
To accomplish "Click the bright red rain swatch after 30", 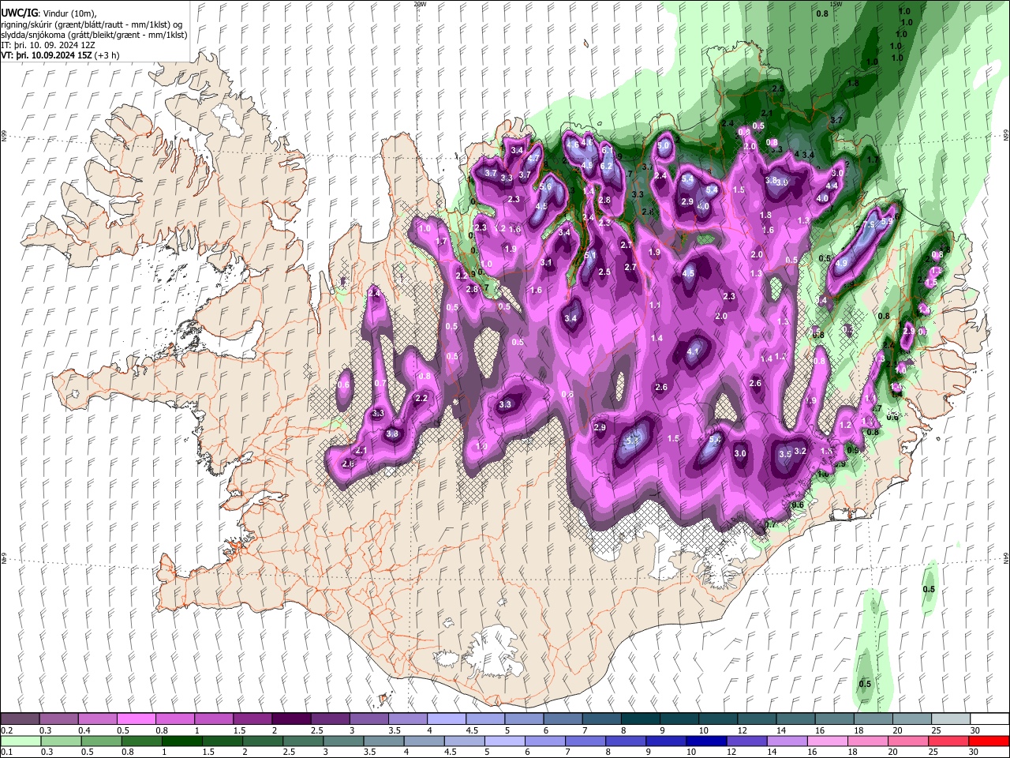I will click(989, 741).
